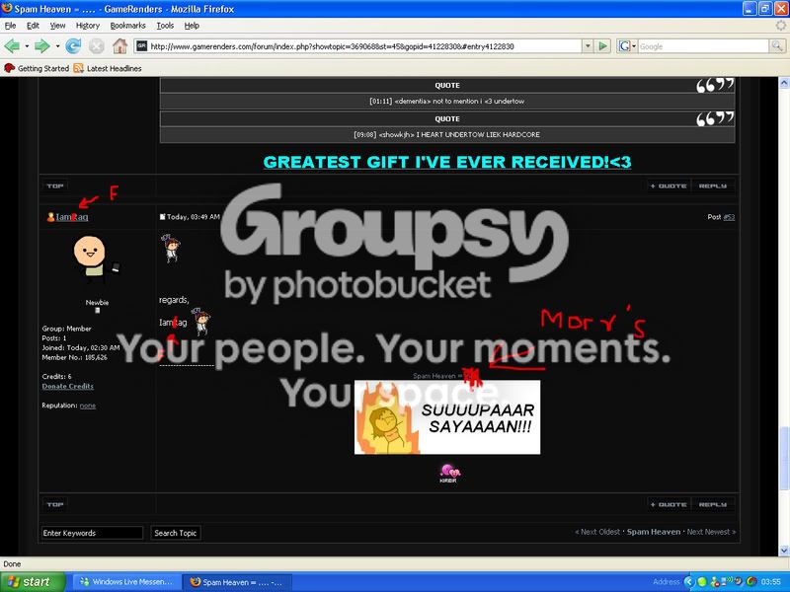The height and width of the screenshot is (592, 790).
Task: Click the Next Oldest topic link
Action: click(x=597, y=532)
